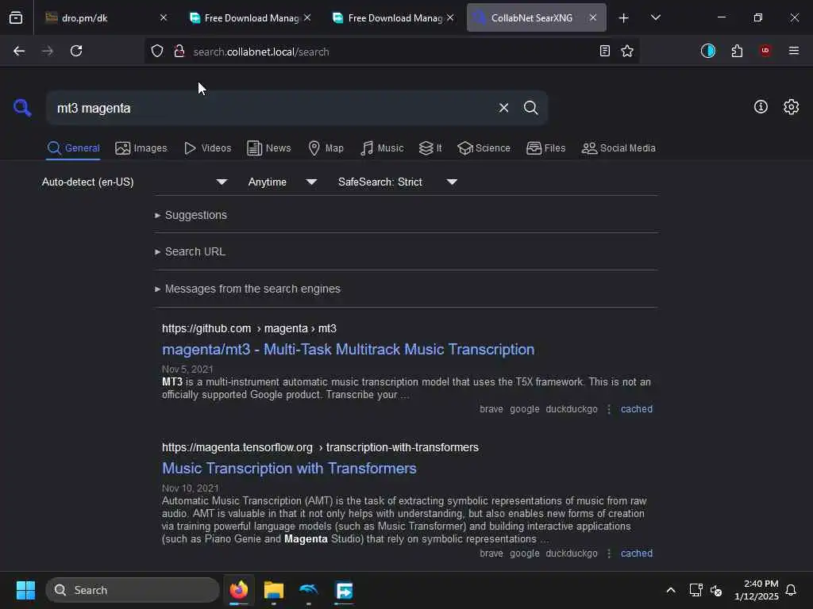Show hidden system tray icons
The width and height of the screenshot is (813, 609).
670,590
